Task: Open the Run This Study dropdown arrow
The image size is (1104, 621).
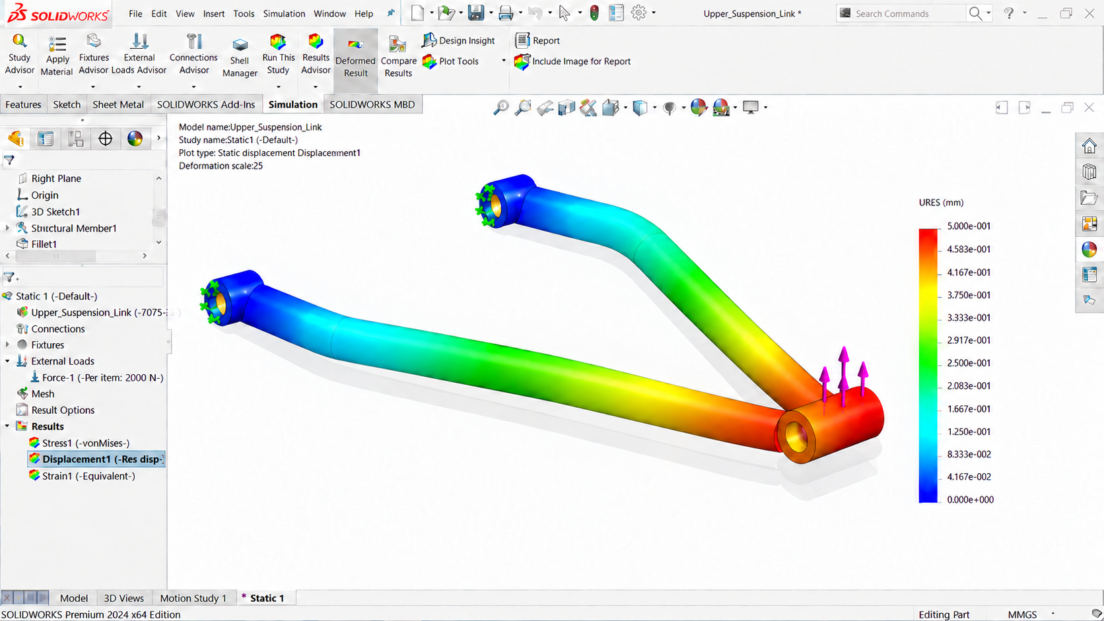Action: click(278, 86)
